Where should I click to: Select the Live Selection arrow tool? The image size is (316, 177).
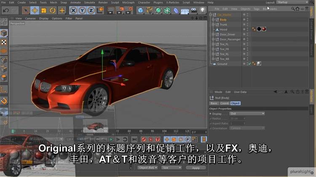click(26, 10)
